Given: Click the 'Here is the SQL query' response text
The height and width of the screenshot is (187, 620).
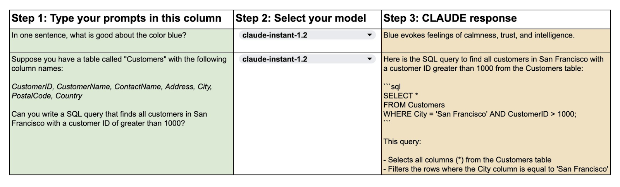Looking at the screenshot, I should point(493,64).
